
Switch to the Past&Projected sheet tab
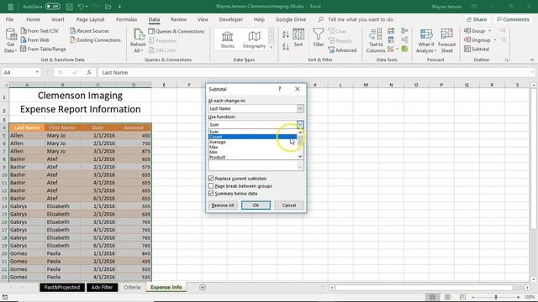[x=61, y=287]
